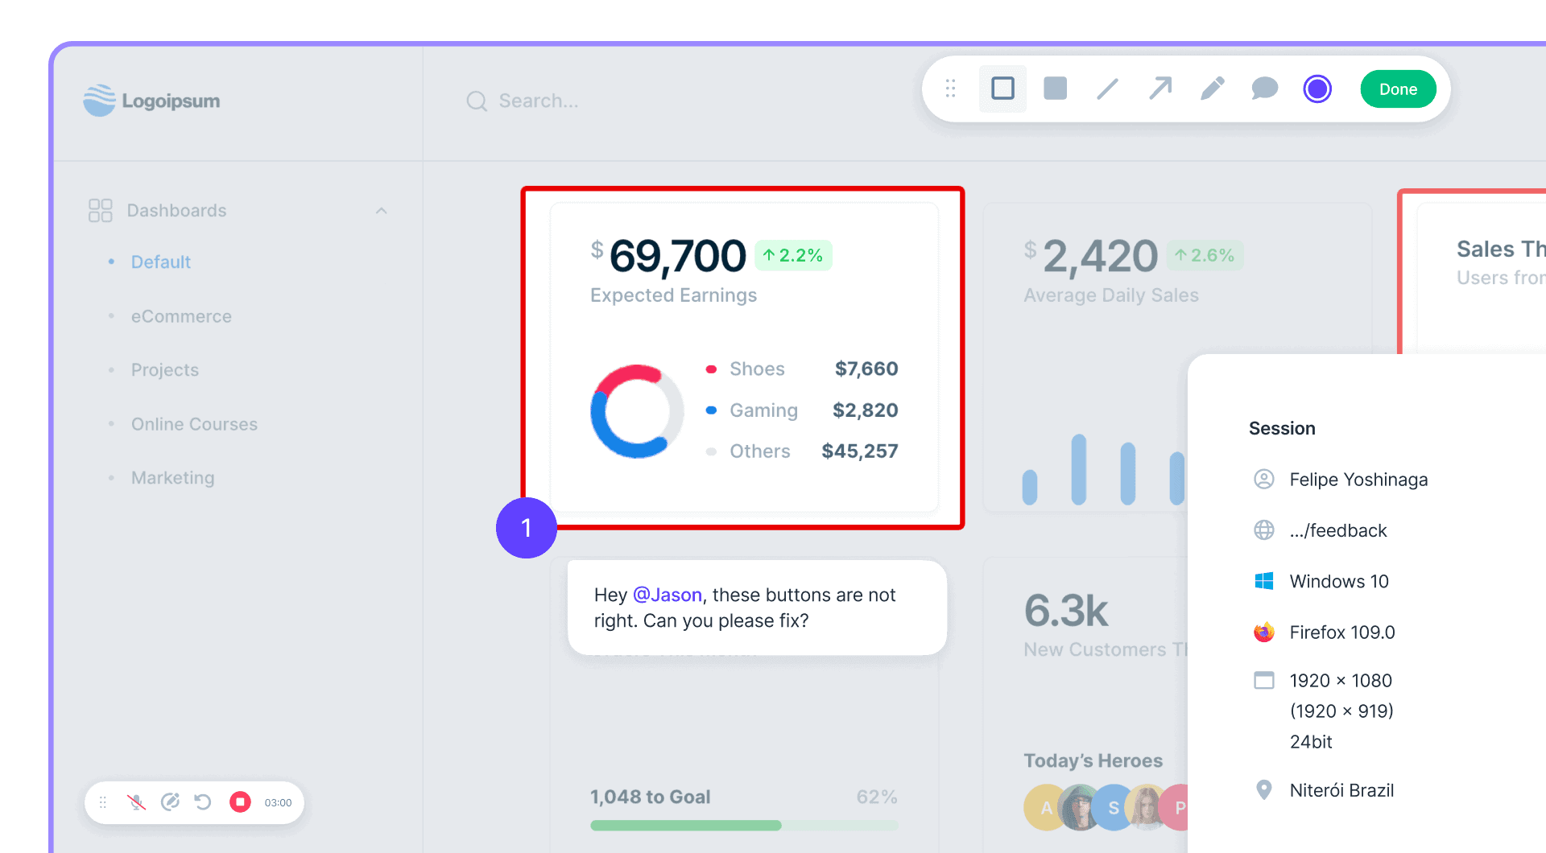Select the comment bubble tool
Viewport: 1546px width, 853px height.
pyautogui.click(x=1265, y=89)
